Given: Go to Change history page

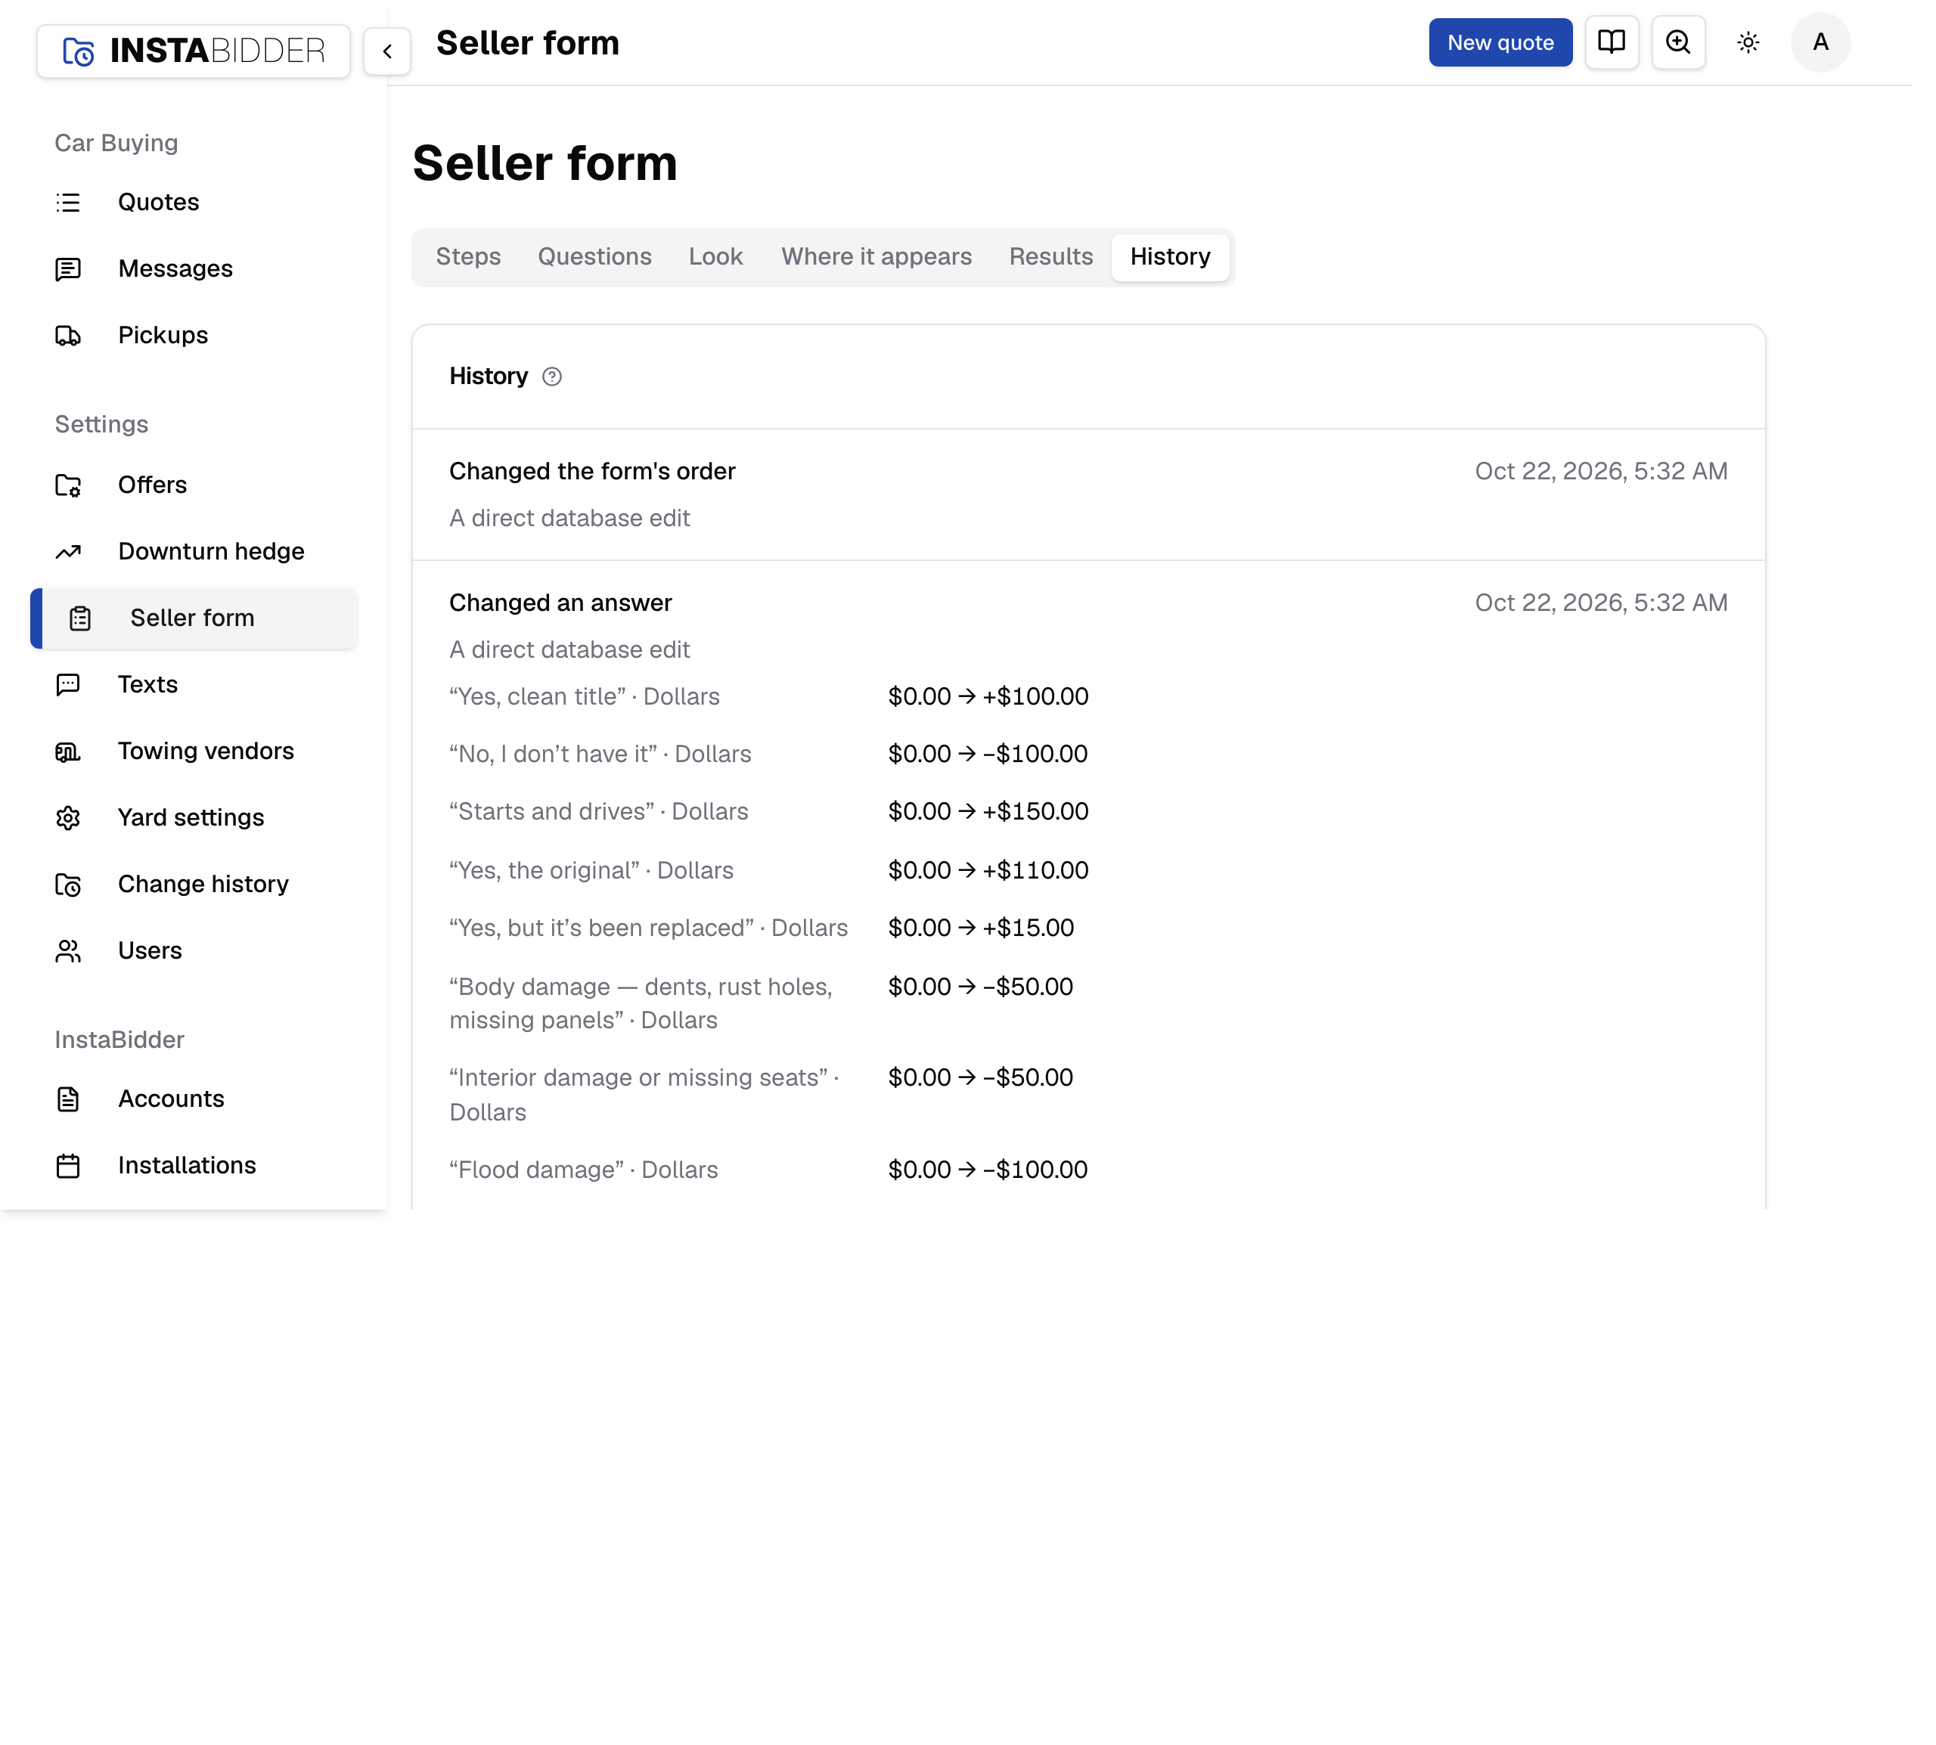Looking at the screenshot, I should pyautogui.click(x=203, y=884).
